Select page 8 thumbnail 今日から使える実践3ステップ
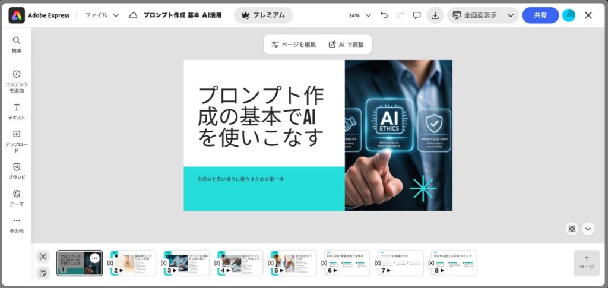 pyautogui.click(x=454, y=263)
